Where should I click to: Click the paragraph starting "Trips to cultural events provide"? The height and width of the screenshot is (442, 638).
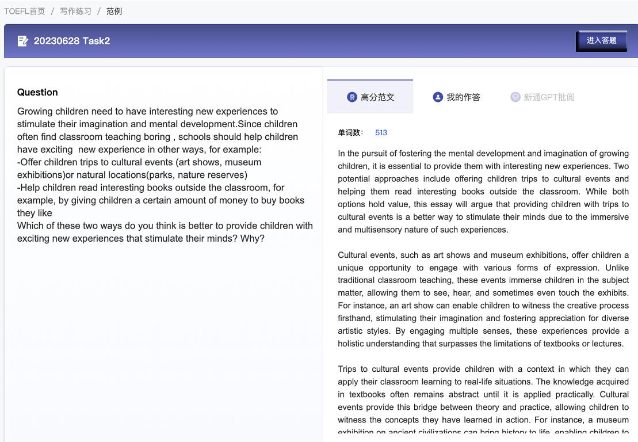(x=483, y=401)
